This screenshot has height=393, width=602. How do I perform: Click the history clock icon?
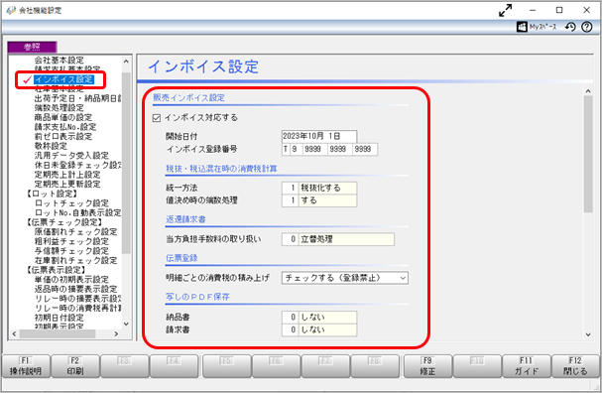[x=570, y=27]
